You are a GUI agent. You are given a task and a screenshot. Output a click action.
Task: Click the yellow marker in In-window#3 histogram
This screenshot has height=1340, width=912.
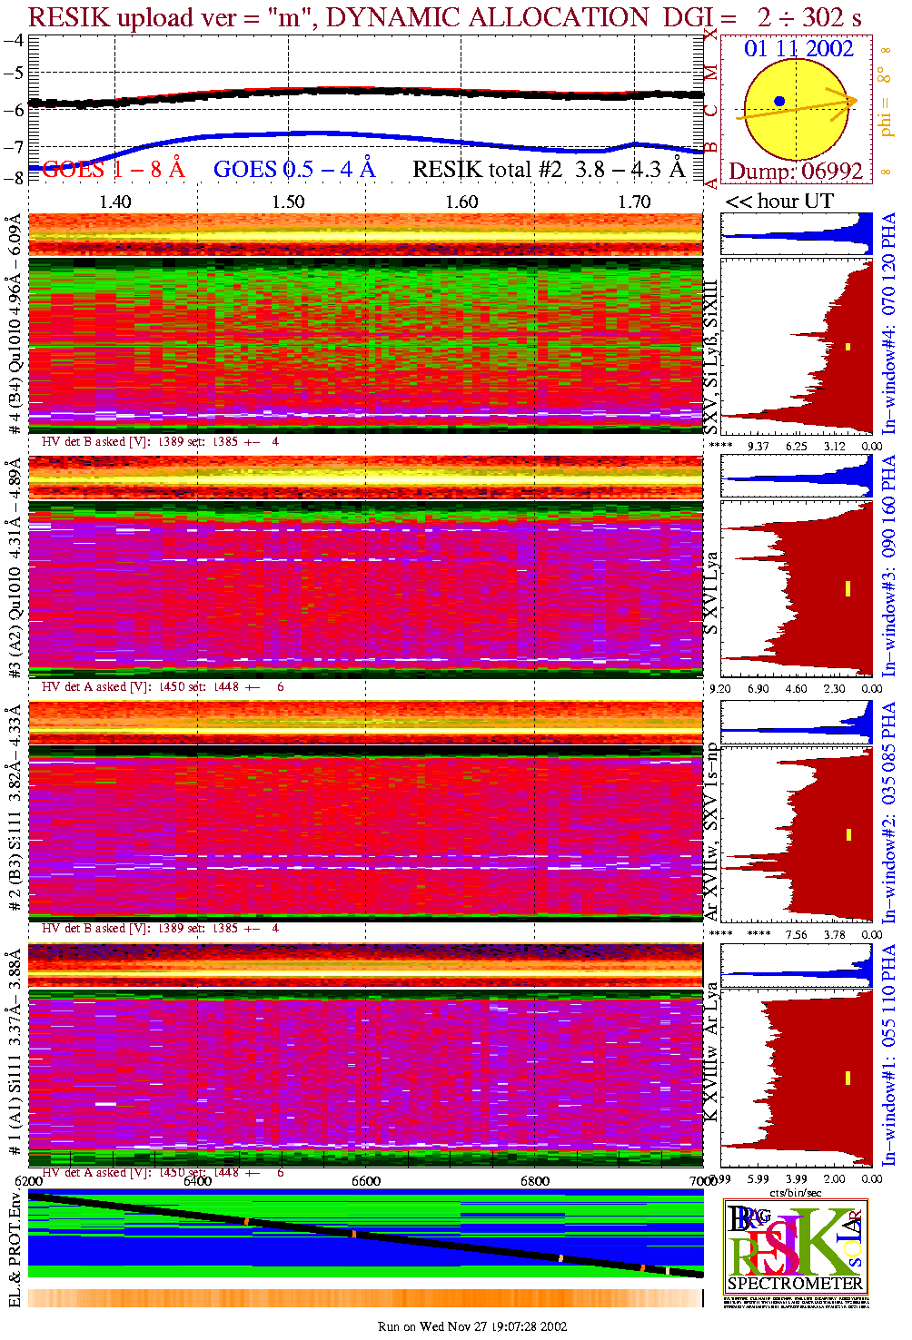point(848,588)
